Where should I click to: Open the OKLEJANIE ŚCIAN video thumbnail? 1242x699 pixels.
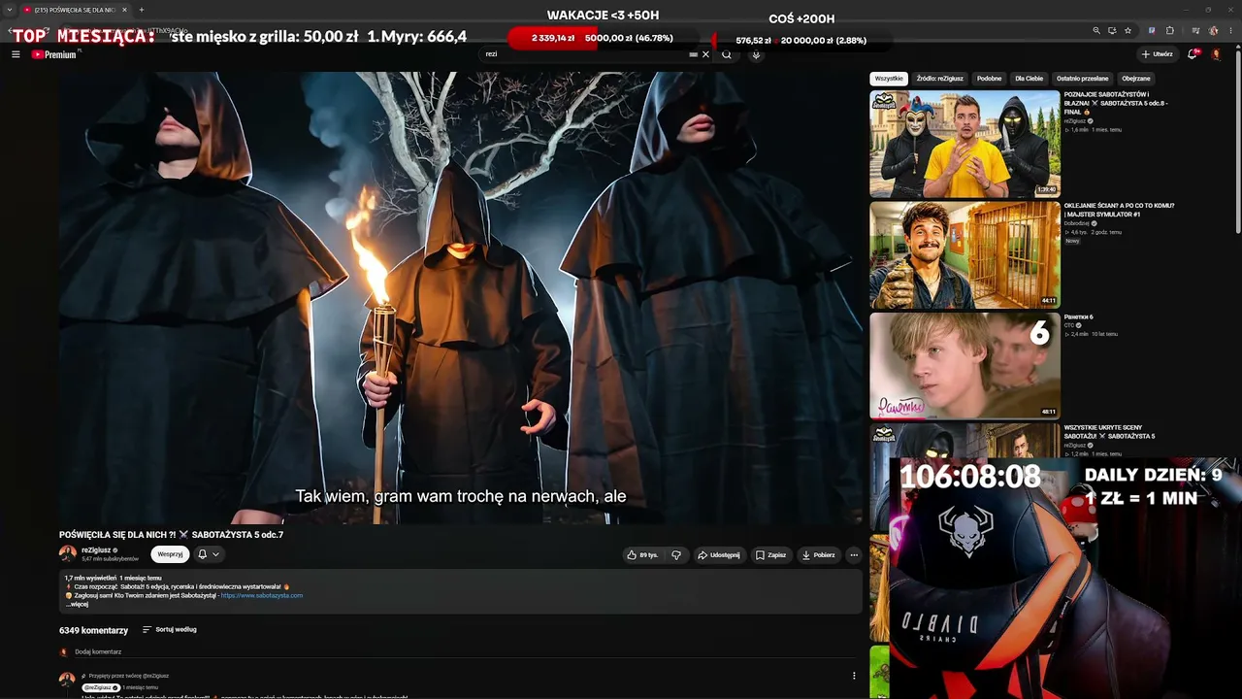(x=964, y=254)
